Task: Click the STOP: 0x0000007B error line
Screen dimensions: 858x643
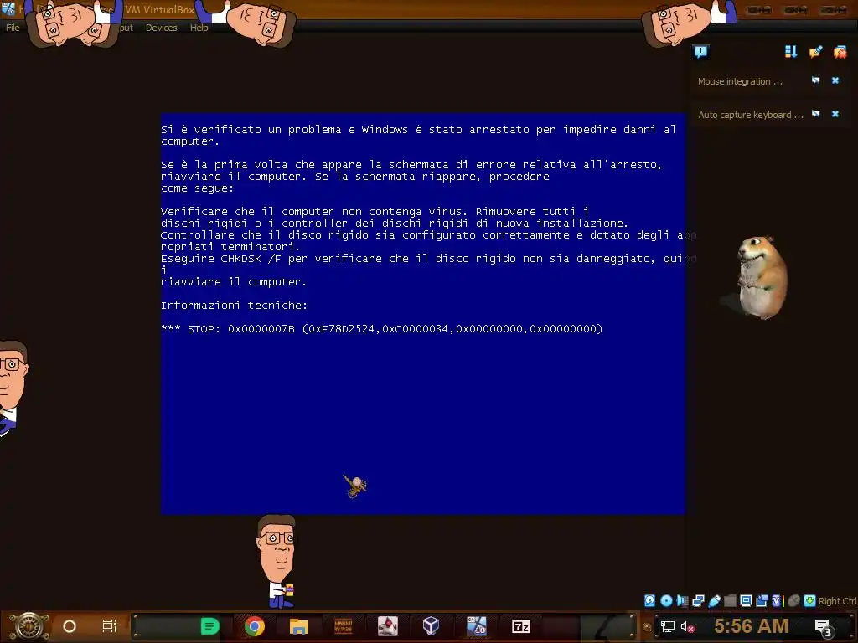Action: tap(381, 329)
